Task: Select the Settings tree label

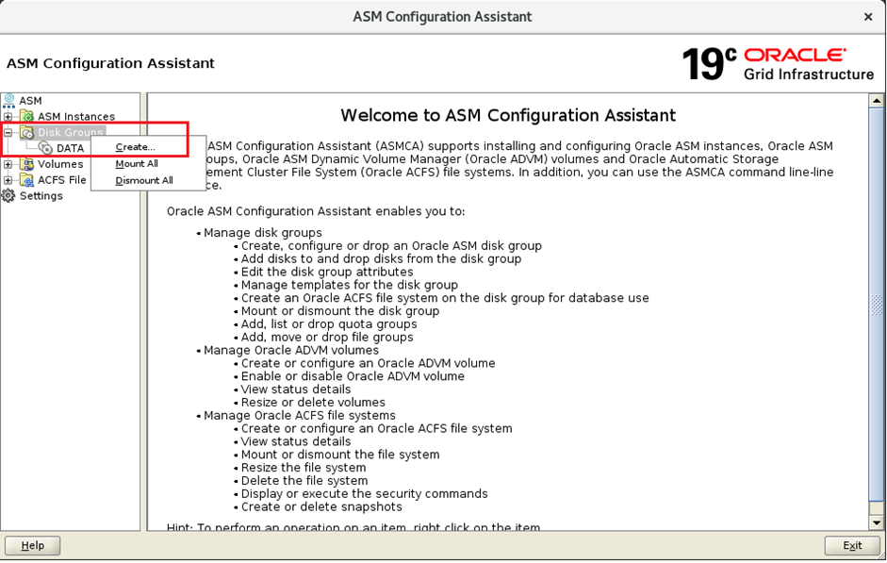Action: pyautogui.click(x=41, y=196)
